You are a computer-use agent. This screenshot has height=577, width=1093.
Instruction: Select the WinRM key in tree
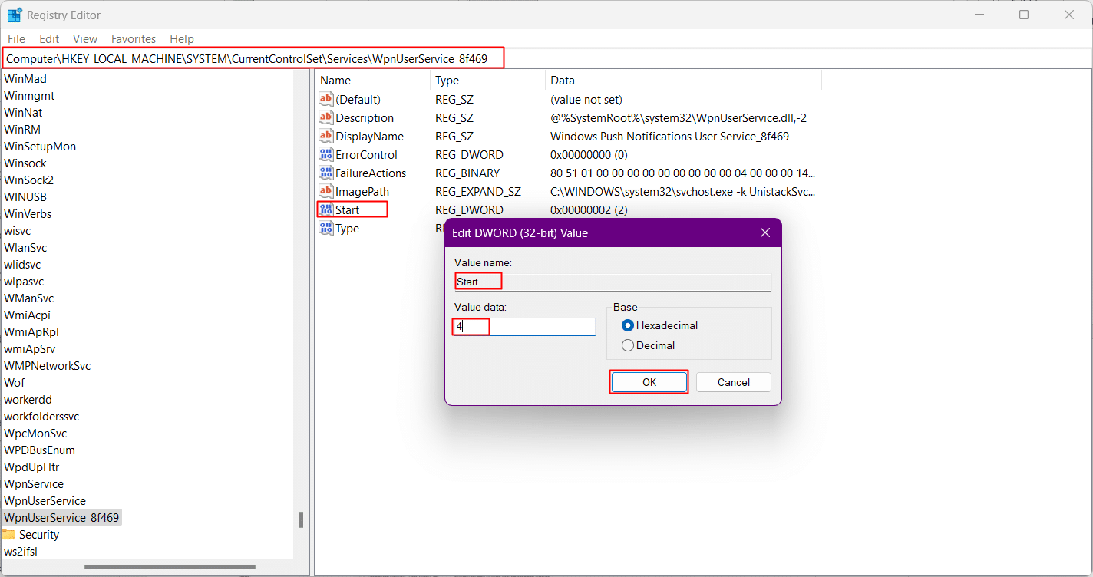pos(22,129)
